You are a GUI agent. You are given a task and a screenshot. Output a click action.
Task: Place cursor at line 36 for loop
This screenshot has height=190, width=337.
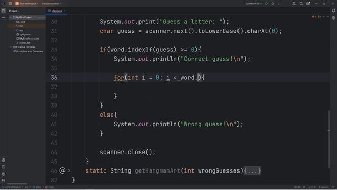pyautogui.click(x=159, y=78)
